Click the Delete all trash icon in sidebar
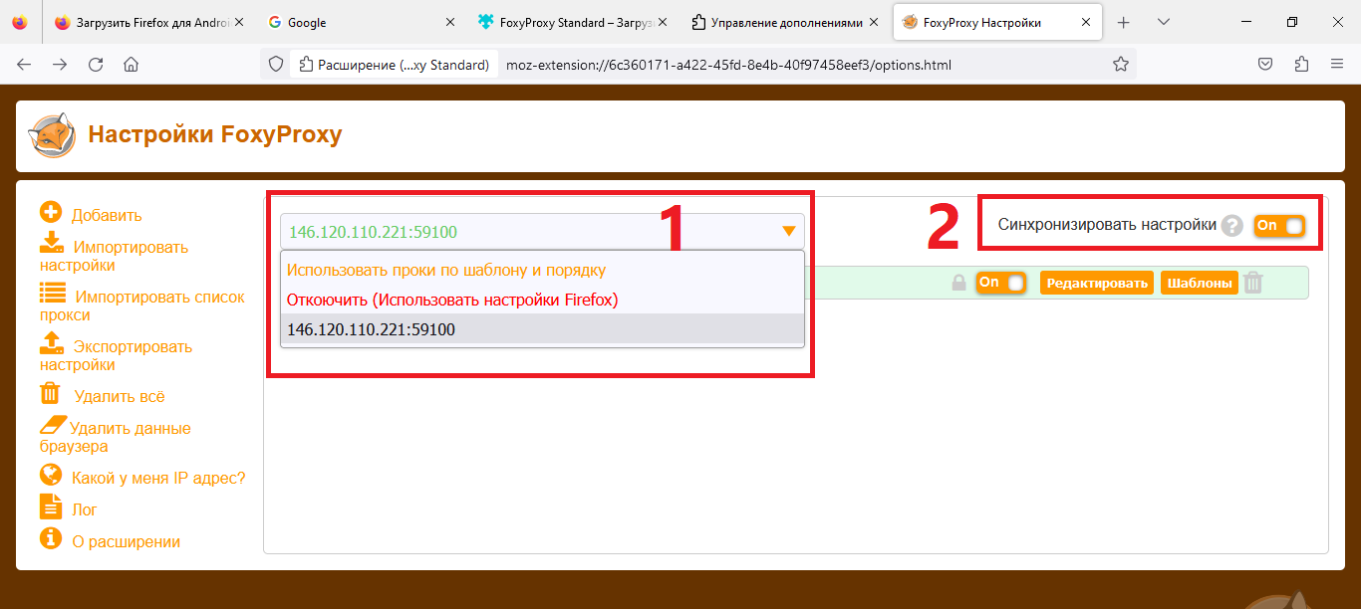1361x609 pixels. [x=50, y=393]
